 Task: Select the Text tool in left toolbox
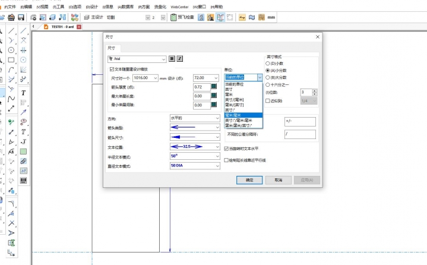[x=23, y=93]
